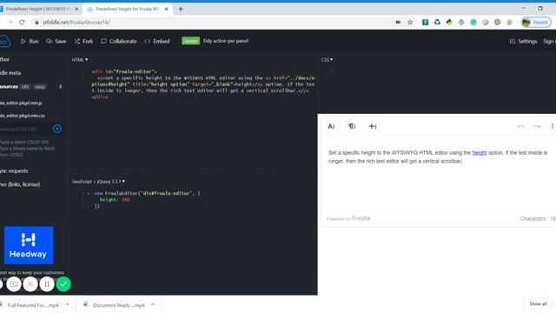Finish recording with green checkmark button
The width and height of the screenshot is (556, 313).
(63, 284)
